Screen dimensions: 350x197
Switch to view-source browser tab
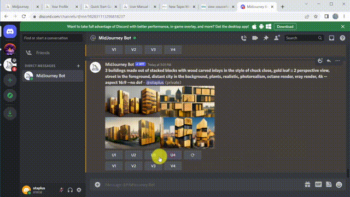(218, 7)
